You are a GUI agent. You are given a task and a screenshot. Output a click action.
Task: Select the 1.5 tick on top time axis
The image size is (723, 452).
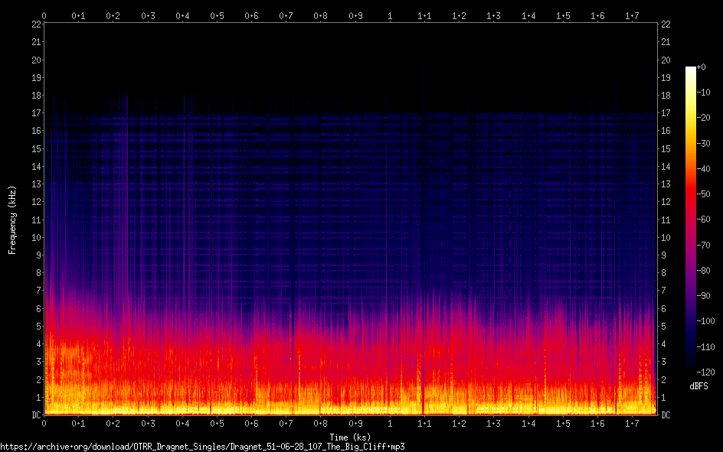pyautogui.click(x=563, y=15)
